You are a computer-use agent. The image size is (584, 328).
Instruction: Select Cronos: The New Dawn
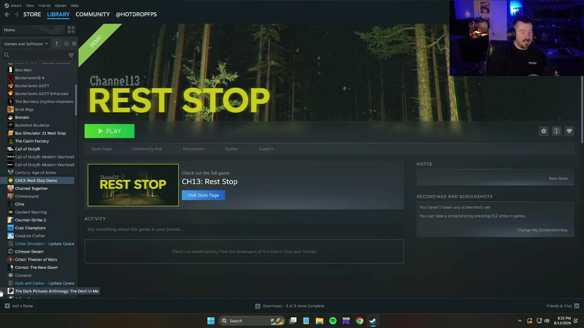(36, 267)
